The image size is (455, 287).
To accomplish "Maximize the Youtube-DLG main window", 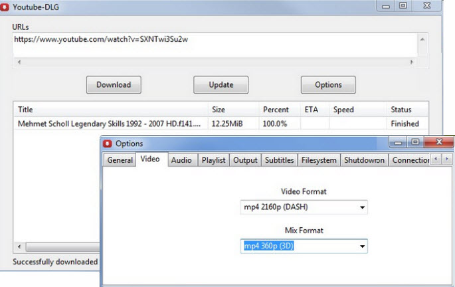I will click(x=403, y=5).
